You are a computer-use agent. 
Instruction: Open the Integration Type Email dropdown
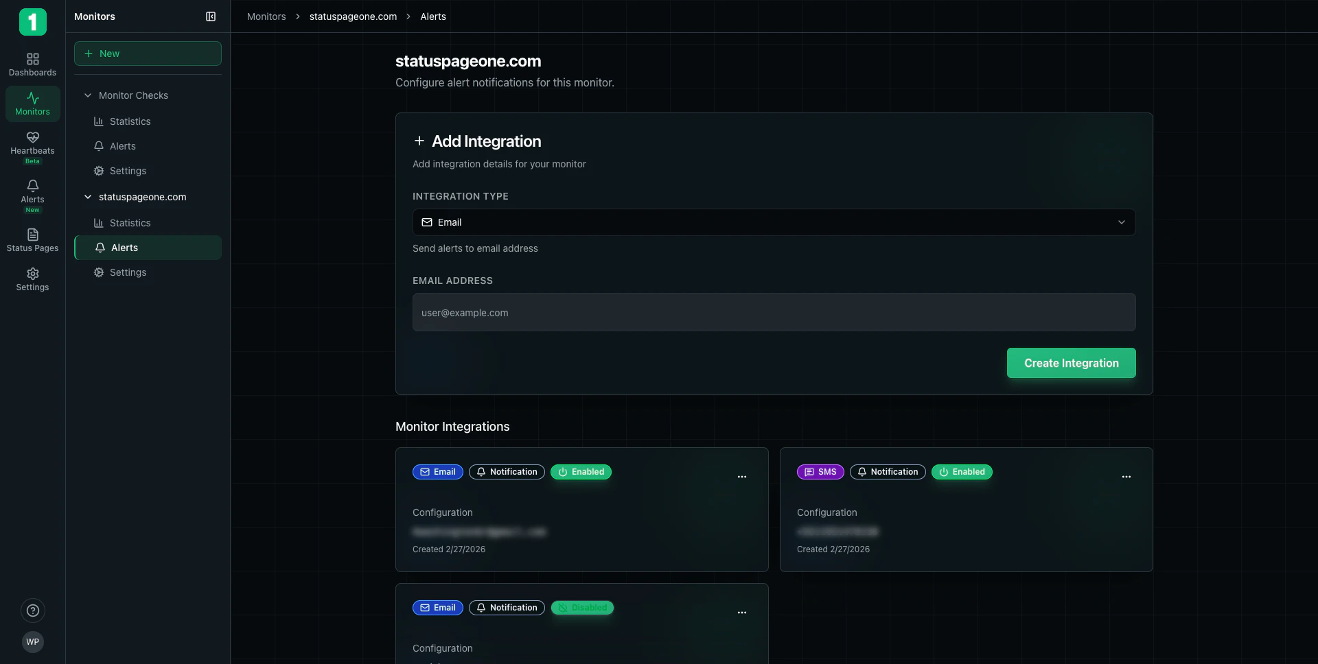tap(774, 222)
